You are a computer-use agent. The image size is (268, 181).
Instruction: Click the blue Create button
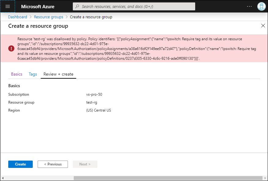pos(20,164)
